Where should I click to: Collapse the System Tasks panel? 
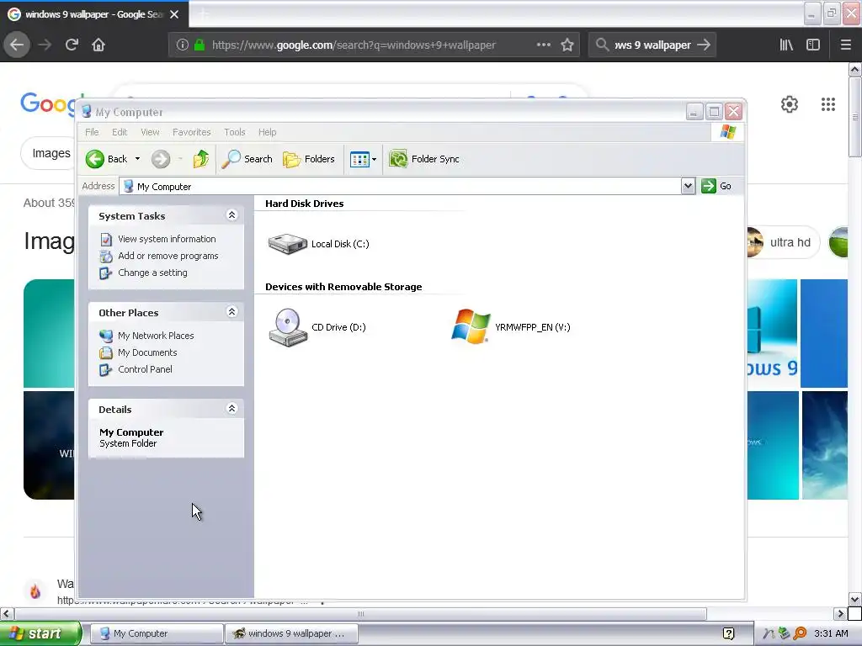232,215
